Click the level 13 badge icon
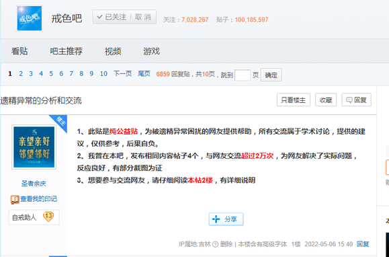389x257 pixels. [48, 217]
